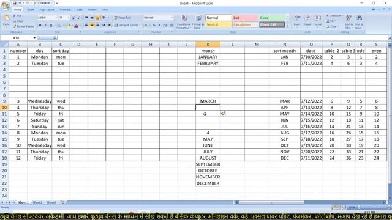392x220 pixels.
Task: Click Merge & Center
Action: pos(127,25)
